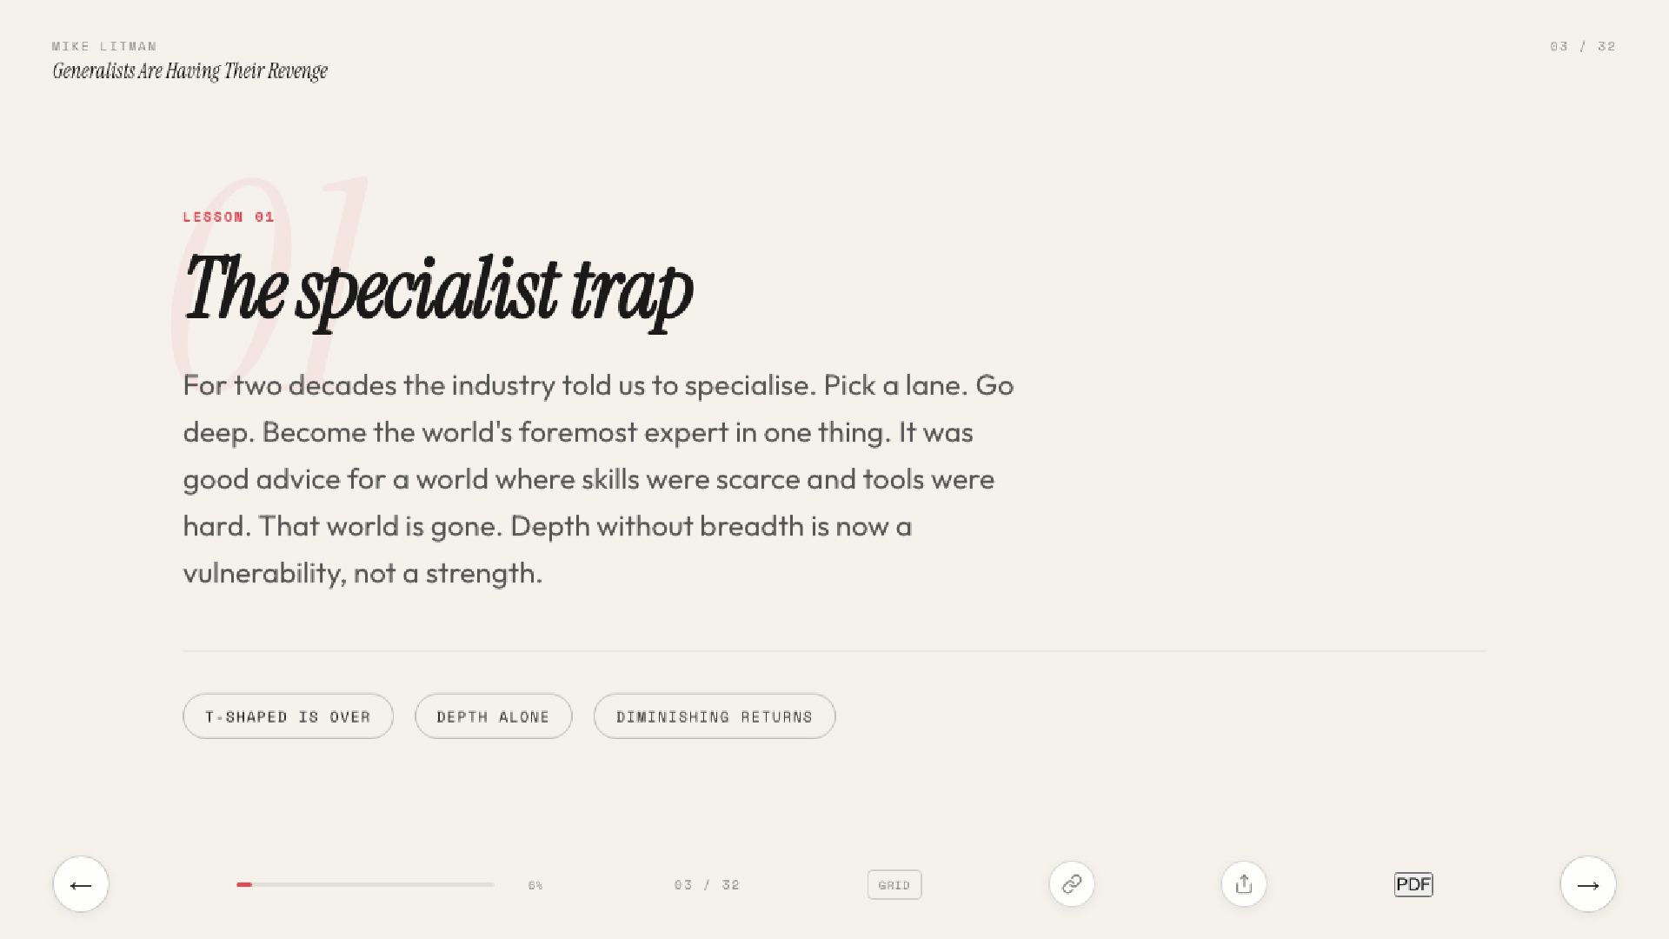Click the 6% progress percentage label
This screenshot has height=939, width=1669.
[x=535, y=886]
